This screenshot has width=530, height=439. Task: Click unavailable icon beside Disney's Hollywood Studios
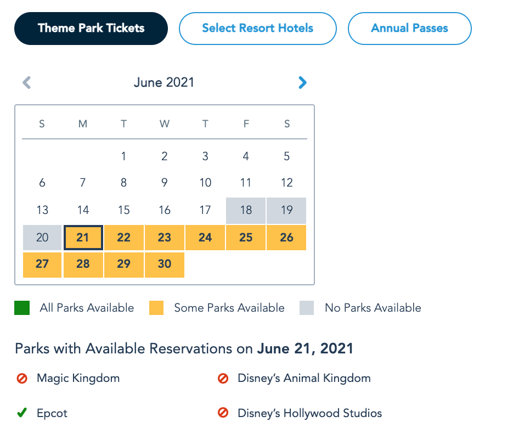[223, 413]
